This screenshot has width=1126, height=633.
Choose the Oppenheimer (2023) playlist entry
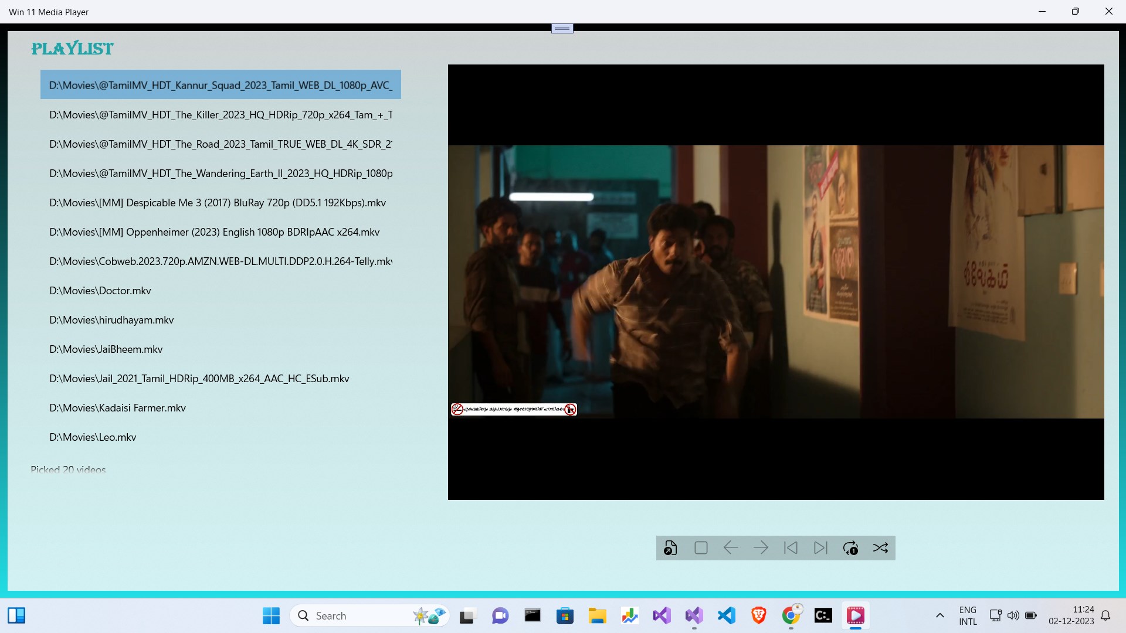tap(221, 232)
